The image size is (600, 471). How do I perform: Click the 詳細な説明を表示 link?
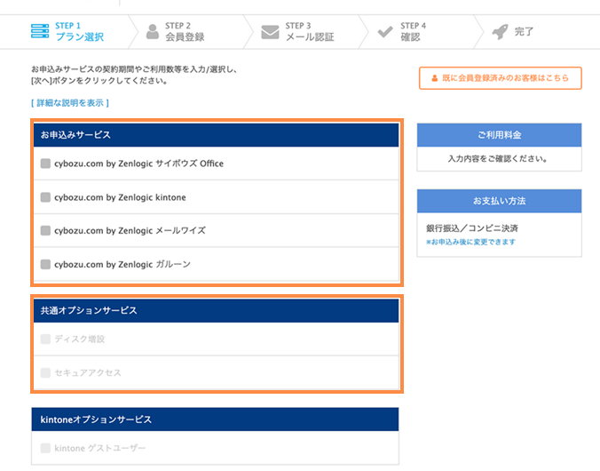click(x=70, y=103)
